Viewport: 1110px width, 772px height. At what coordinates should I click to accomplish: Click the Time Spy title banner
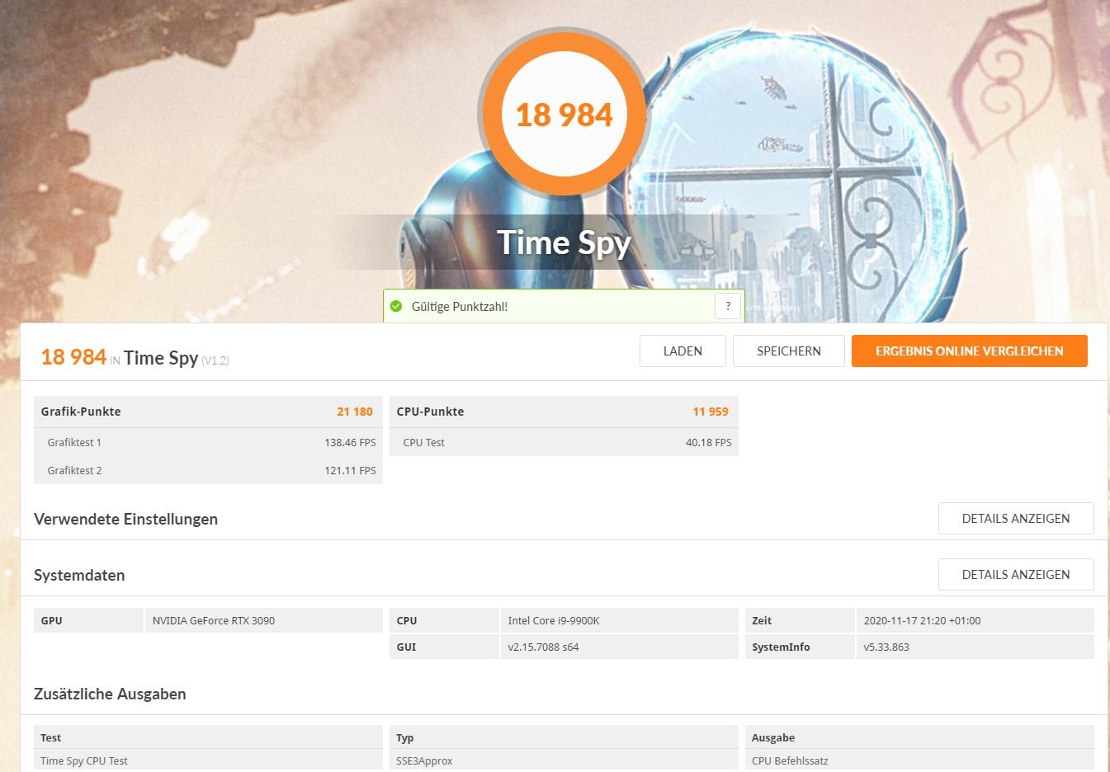point(564,242)
